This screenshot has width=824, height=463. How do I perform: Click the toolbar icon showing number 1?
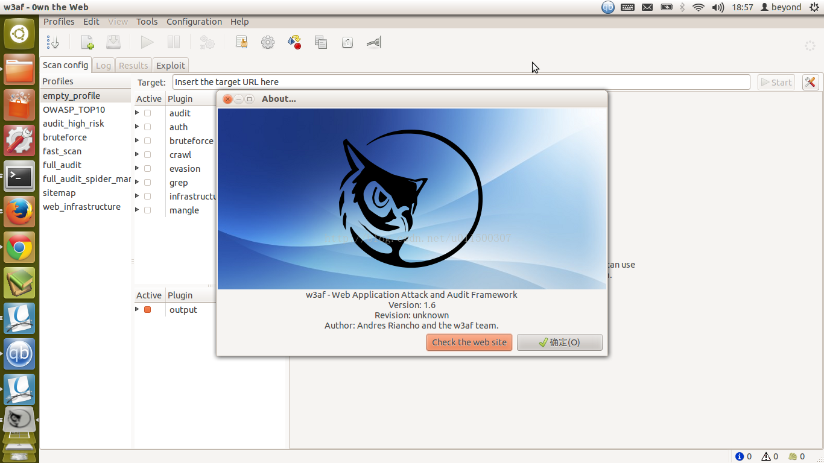coord(347,42)
